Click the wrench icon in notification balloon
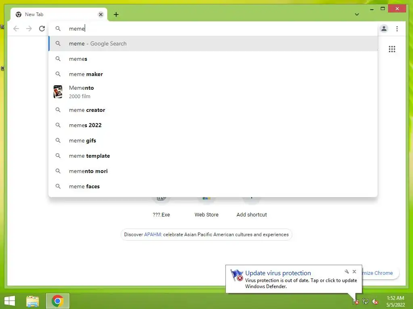The height and width of the screenshot is (309, 413). pyautogui.click(x=346, y=272)
